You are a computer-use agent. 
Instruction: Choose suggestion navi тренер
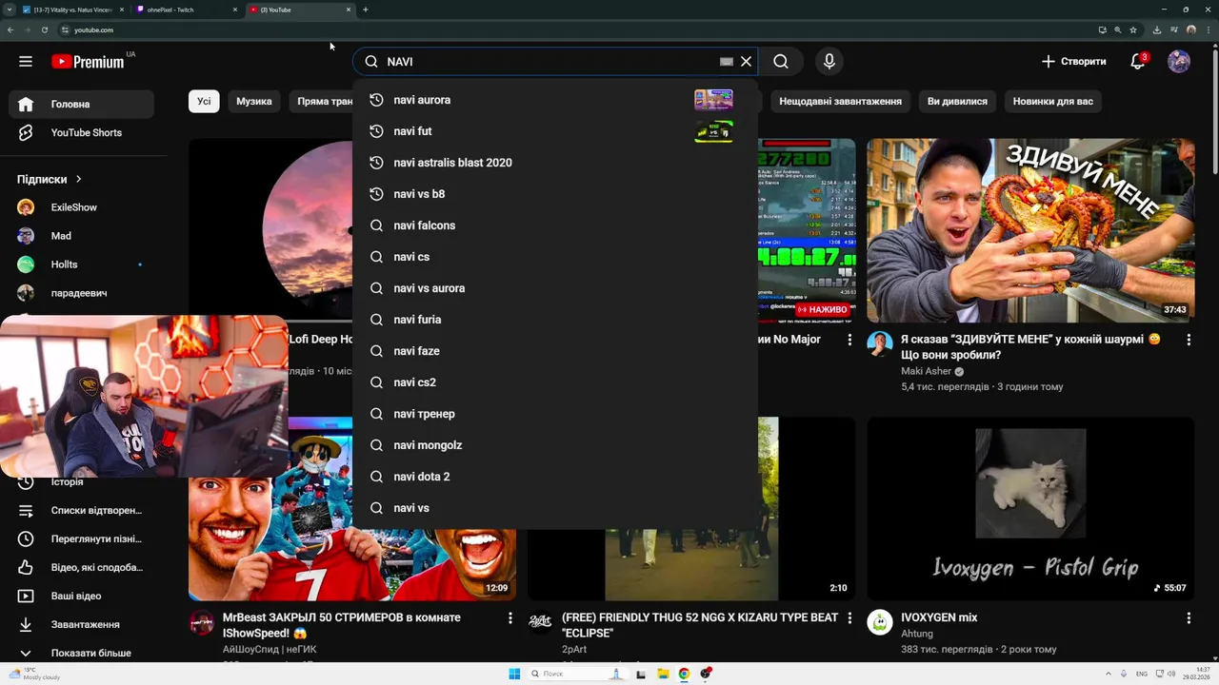tap(555, 414)
